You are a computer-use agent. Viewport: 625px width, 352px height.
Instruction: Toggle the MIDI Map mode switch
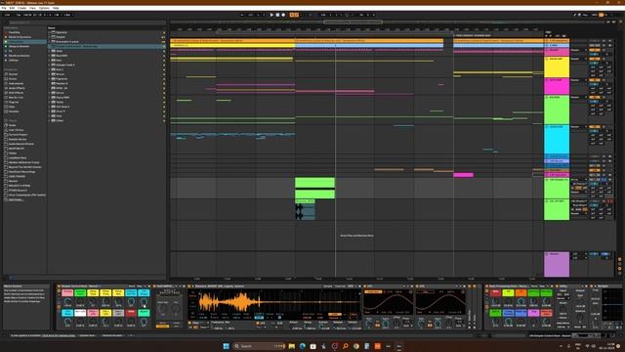pyautogui.click(x=595, y=15)
